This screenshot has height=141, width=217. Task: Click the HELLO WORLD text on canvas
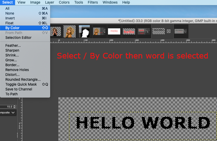click(143, 123)
